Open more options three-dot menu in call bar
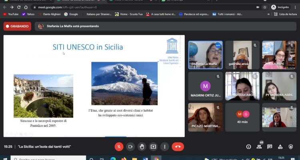This screenshot has width=300, height=160. [x=164, y=147]
